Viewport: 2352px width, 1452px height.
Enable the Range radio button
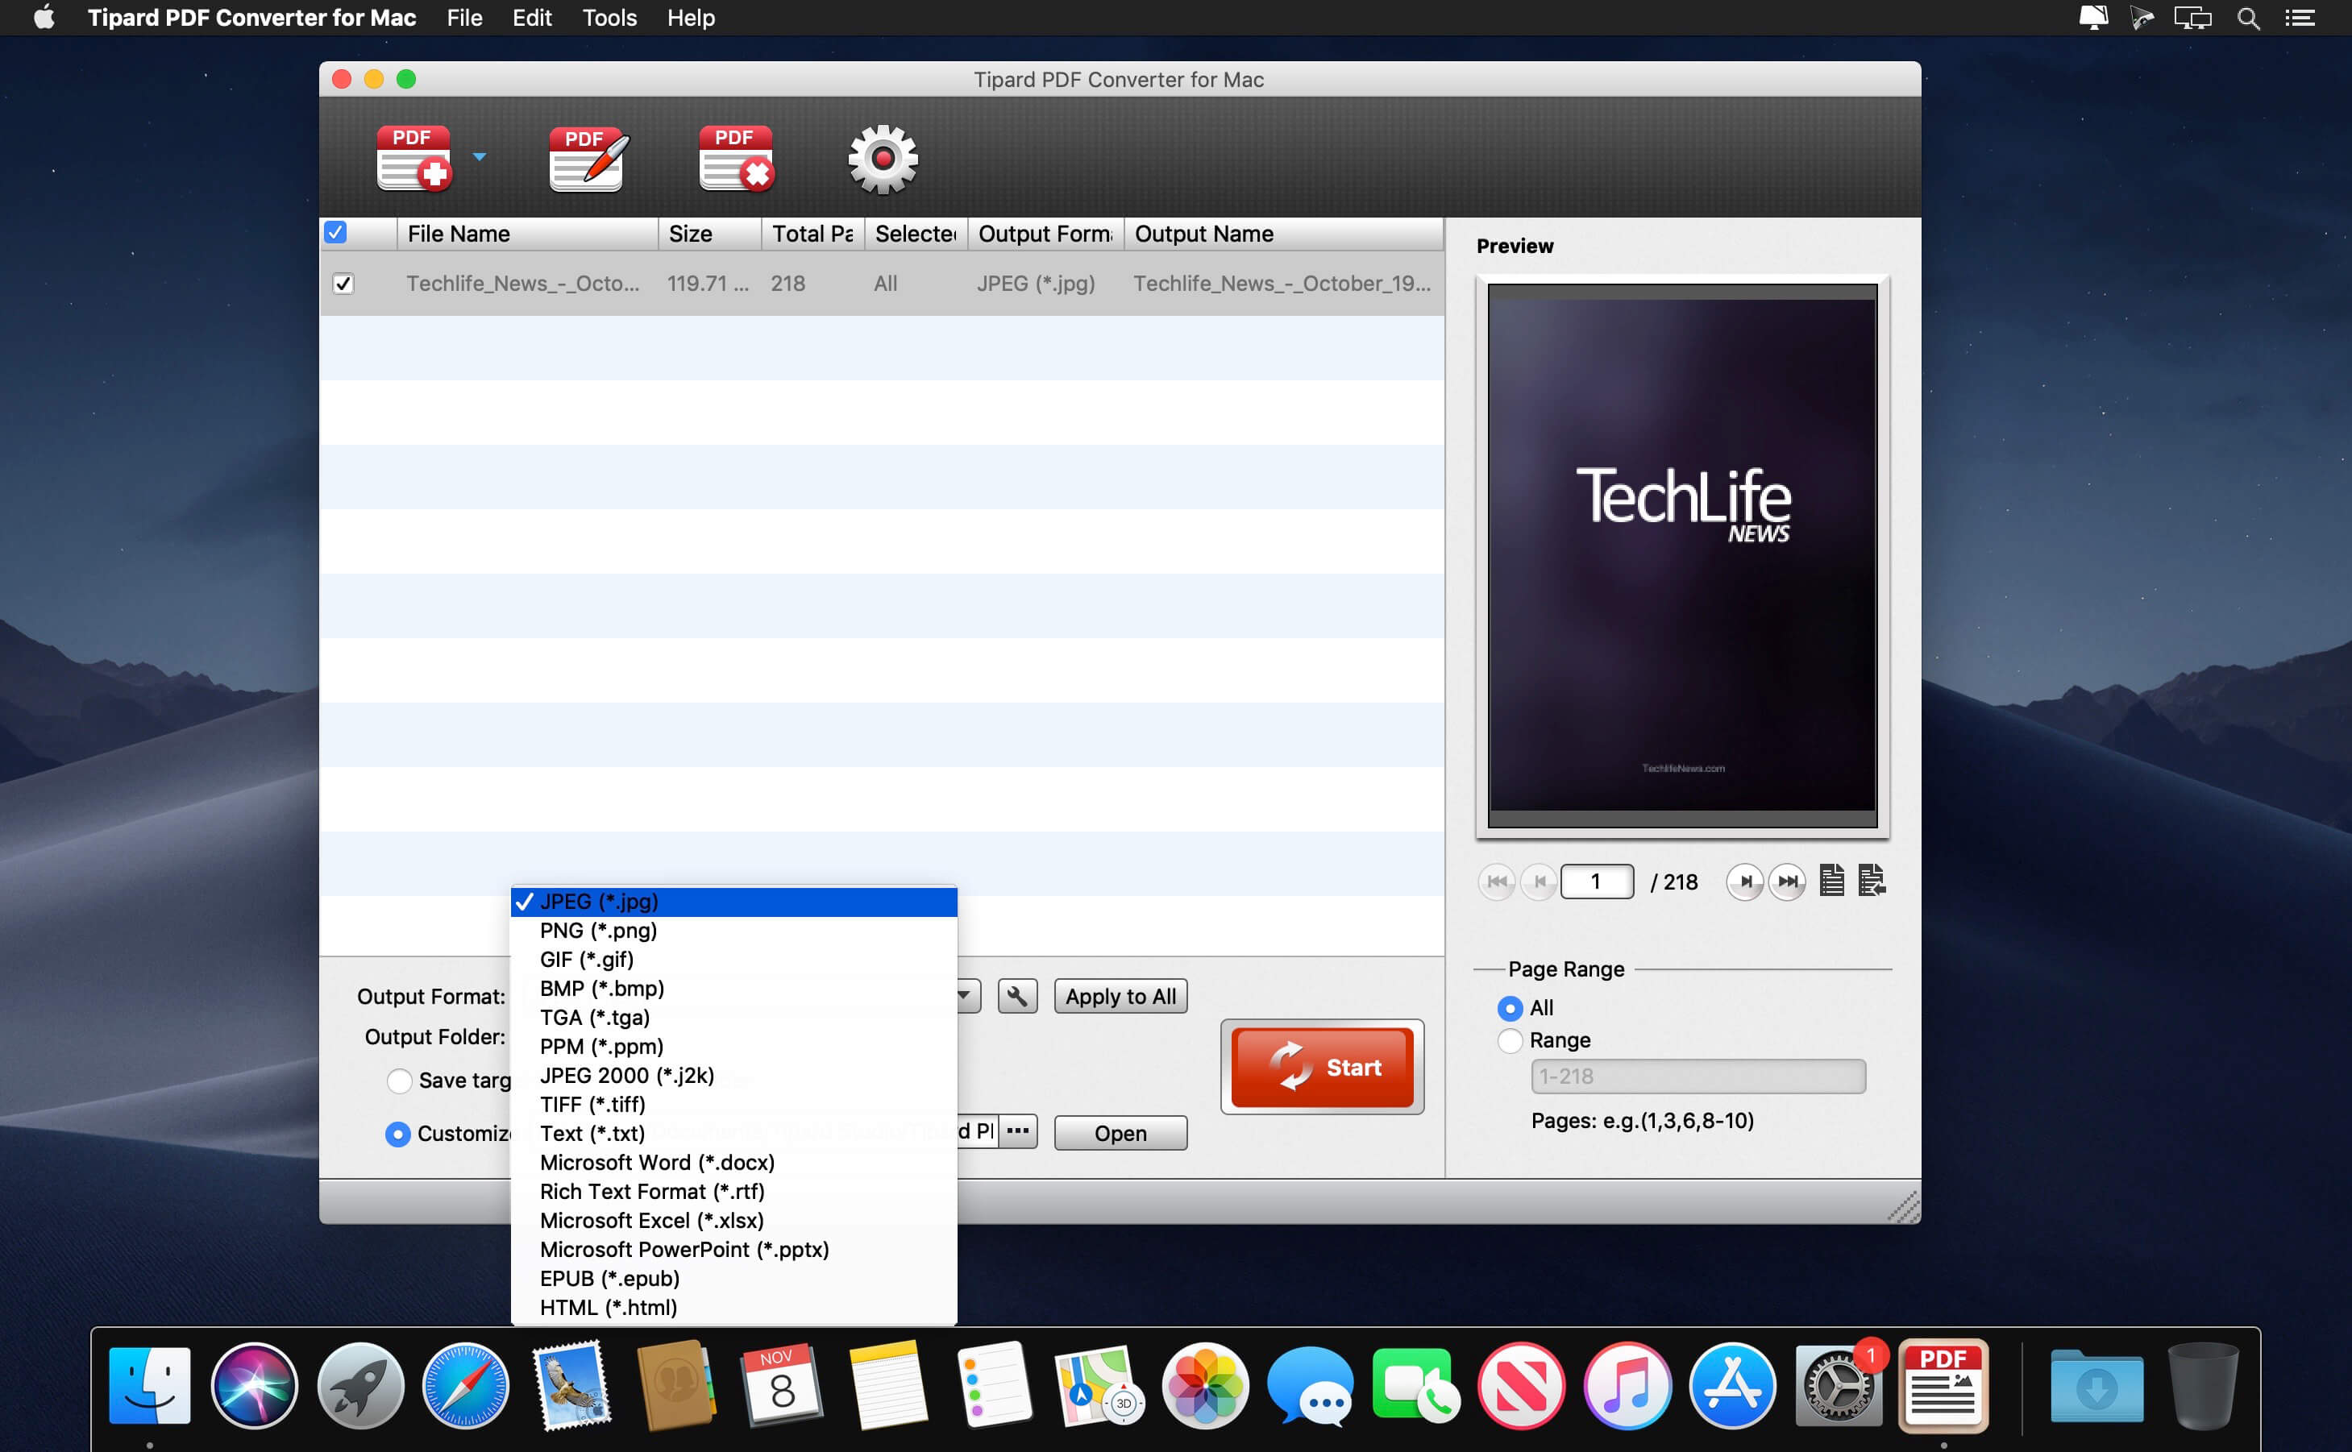pos(1509,1039)
